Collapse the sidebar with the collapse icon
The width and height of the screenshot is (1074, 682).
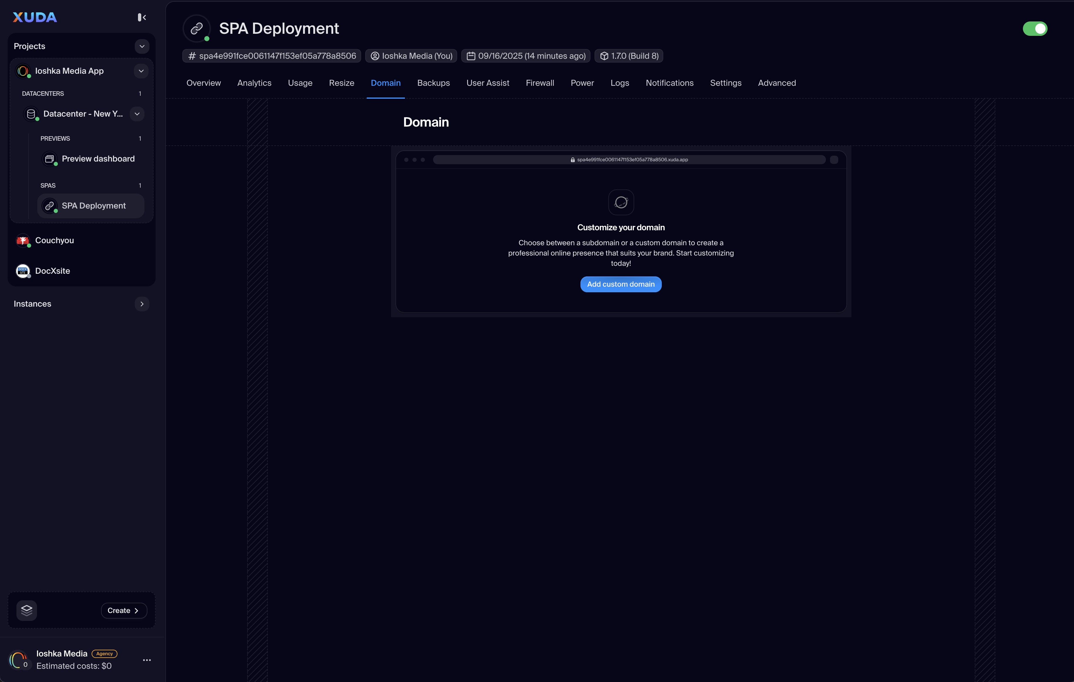pyautogui.click(x=142, y=17)
